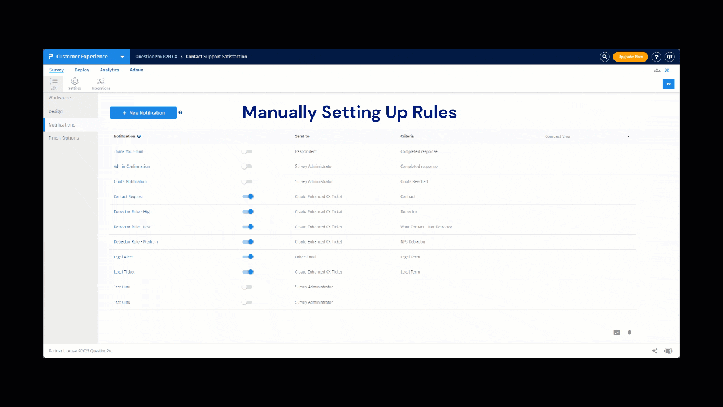723x407 pixels.
Task: Click the Upgrade Now button
Action: point(630,57)
